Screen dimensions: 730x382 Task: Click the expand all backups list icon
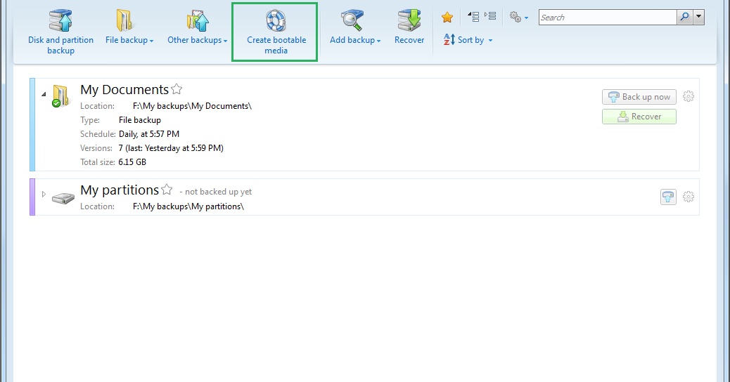click(490, 16)
